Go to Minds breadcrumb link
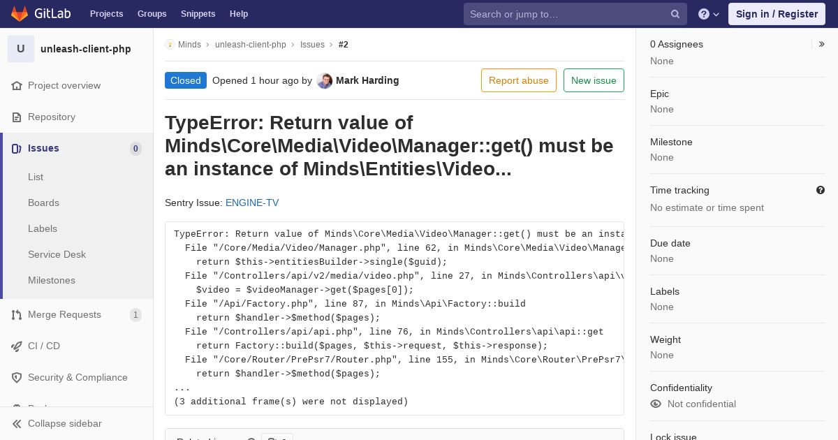The height and width of the screenshot is (440, 838). (189, 44)
